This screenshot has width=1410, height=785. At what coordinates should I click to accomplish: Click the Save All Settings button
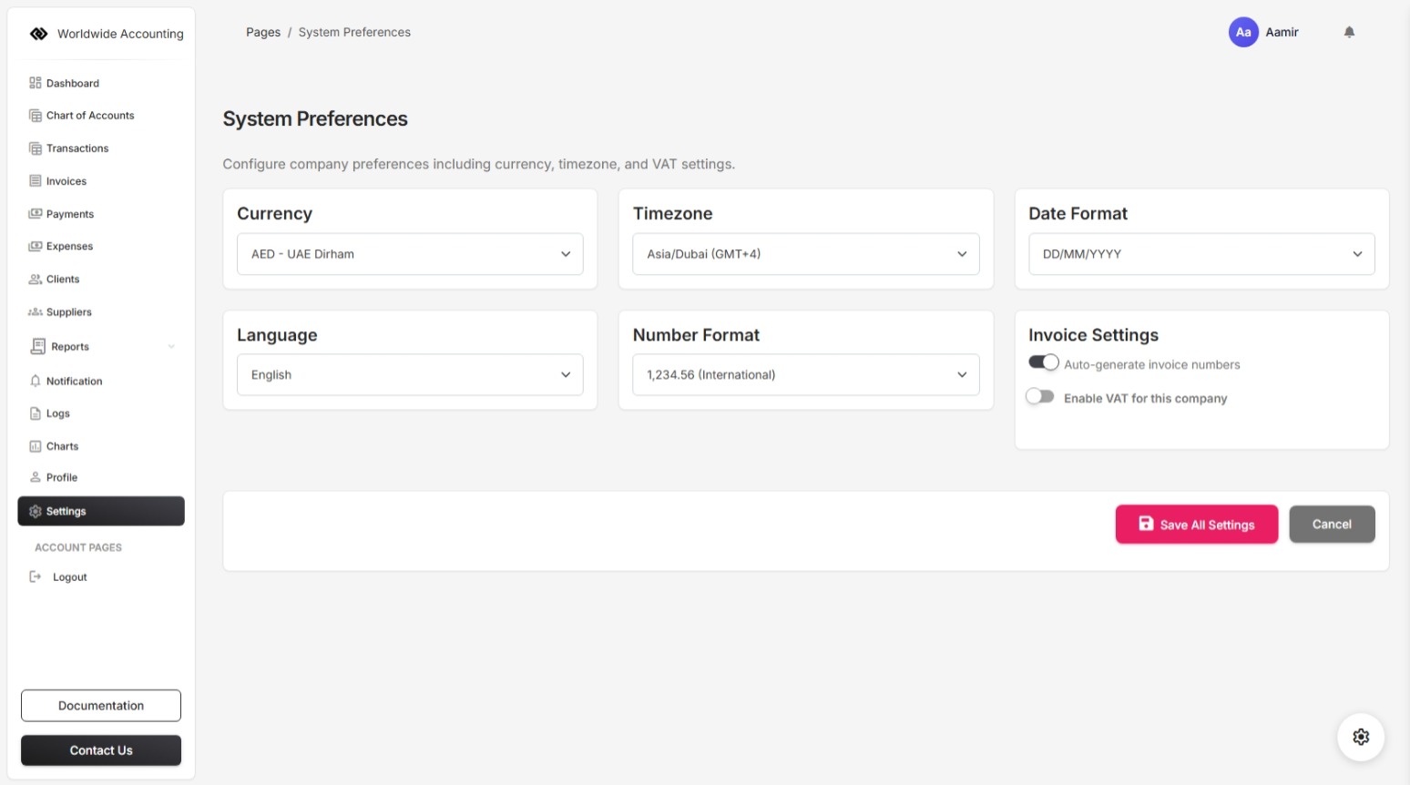pos(1196,525)
